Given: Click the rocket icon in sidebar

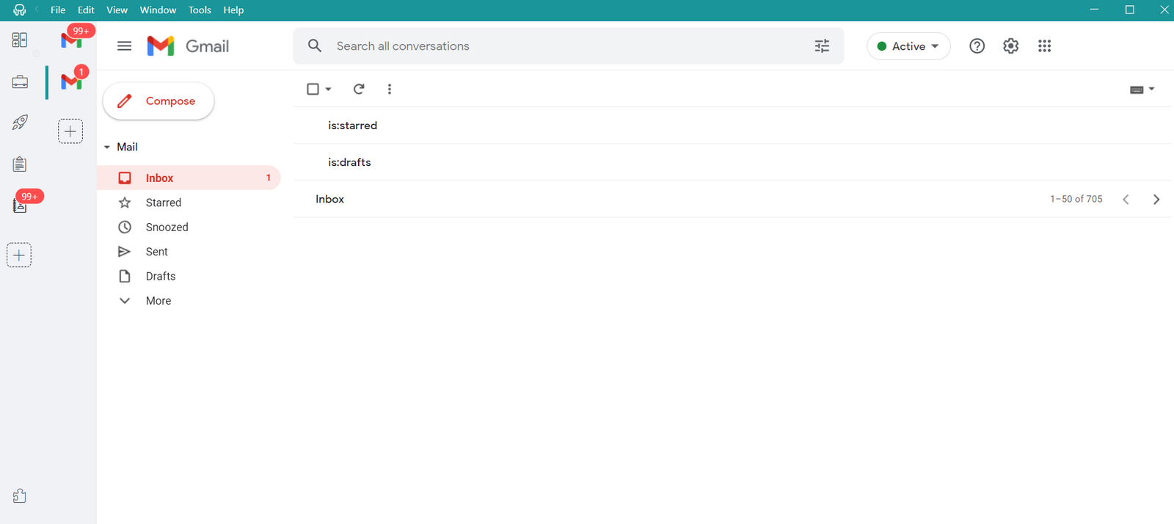Looking at the screenshot, I should click(x=20, y=123).
